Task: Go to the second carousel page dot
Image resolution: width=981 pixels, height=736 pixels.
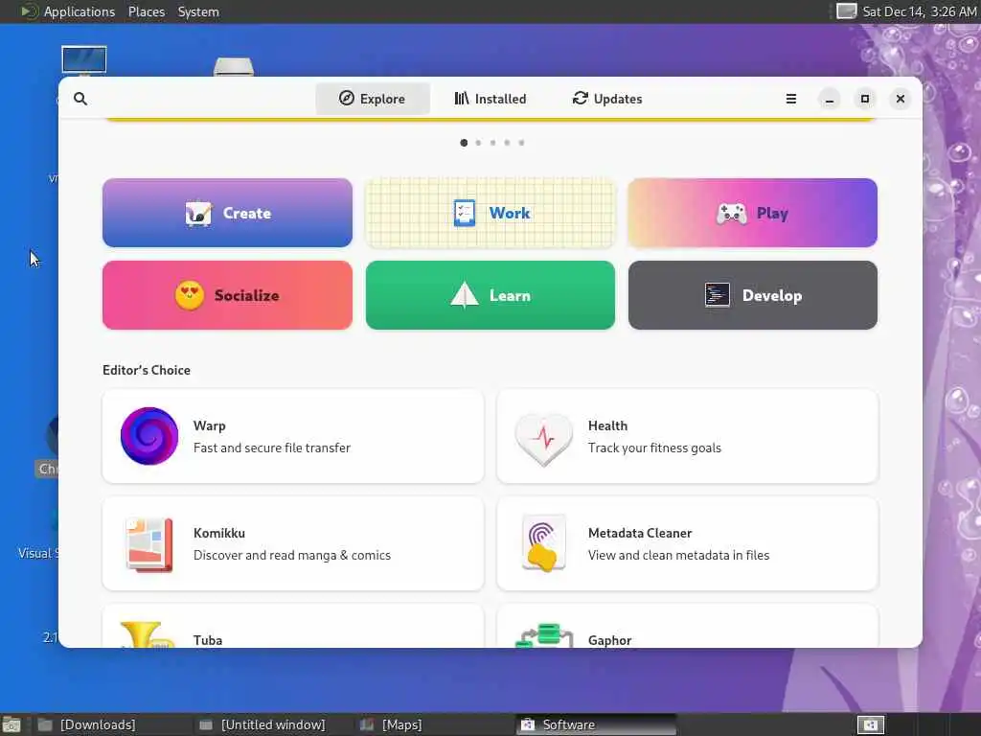Action: [478, 143]
